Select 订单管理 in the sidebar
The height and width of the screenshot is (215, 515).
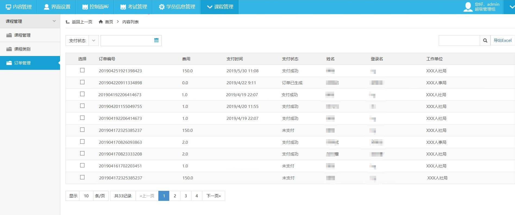point(22,63)
